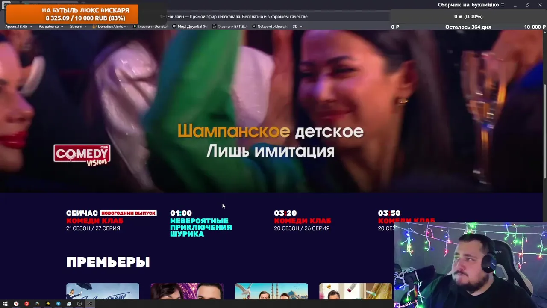
Task: Open Yandex Browser from the taskbar
Action: (16, 304)
